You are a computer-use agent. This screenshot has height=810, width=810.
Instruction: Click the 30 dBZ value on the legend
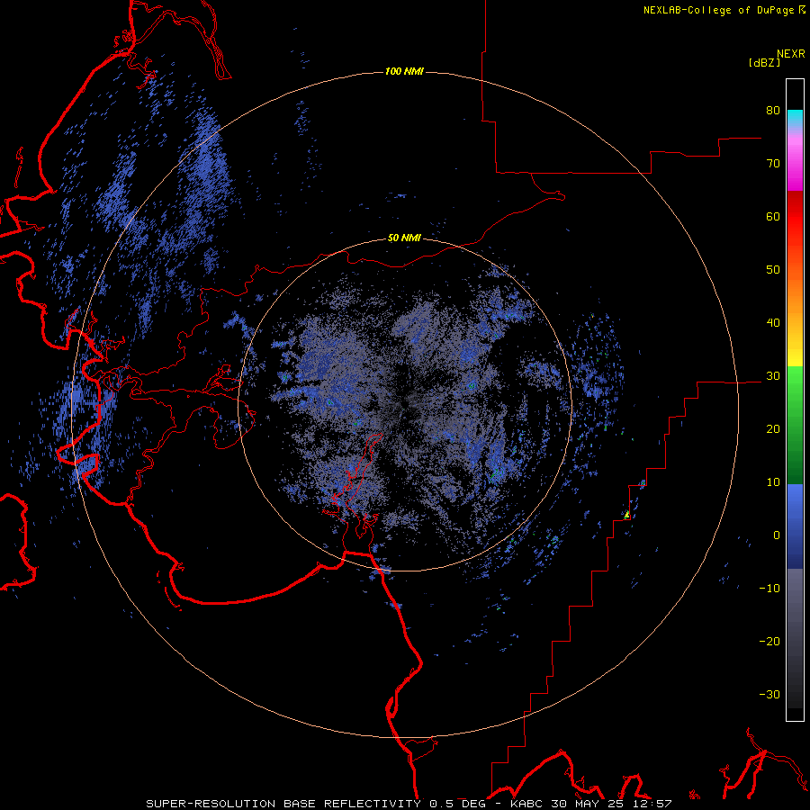pyautogui.click(x=773, y=376)
